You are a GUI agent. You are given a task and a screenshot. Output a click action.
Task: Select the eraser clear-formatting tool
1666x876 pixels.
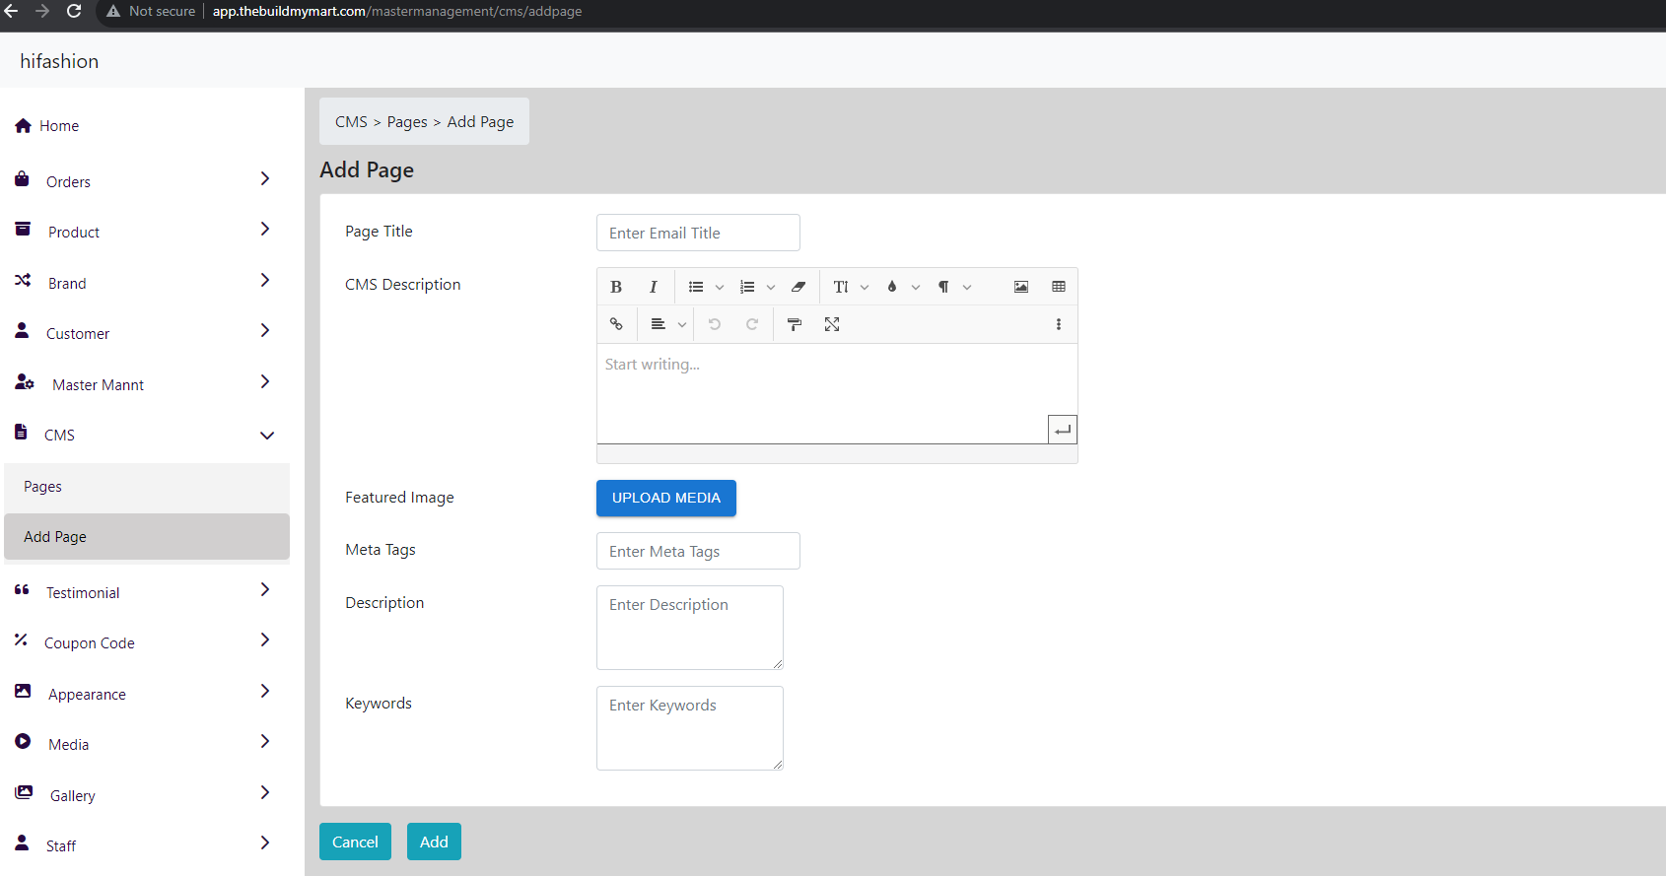(x=798, y=287)
